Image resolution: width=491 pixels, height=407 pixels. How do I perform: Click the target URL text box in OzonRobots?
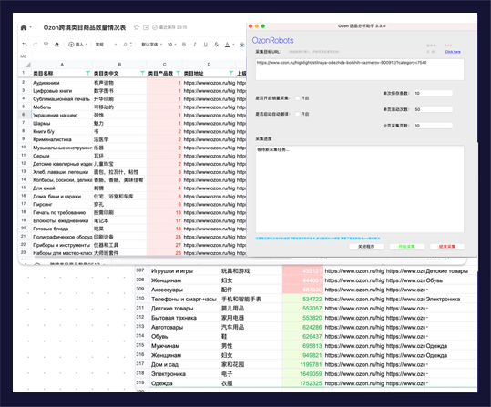[360, 69]
